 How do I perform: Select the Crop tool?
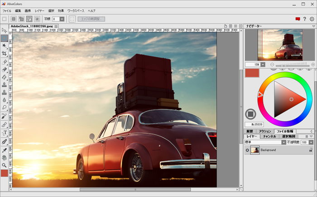click(4, 53)
